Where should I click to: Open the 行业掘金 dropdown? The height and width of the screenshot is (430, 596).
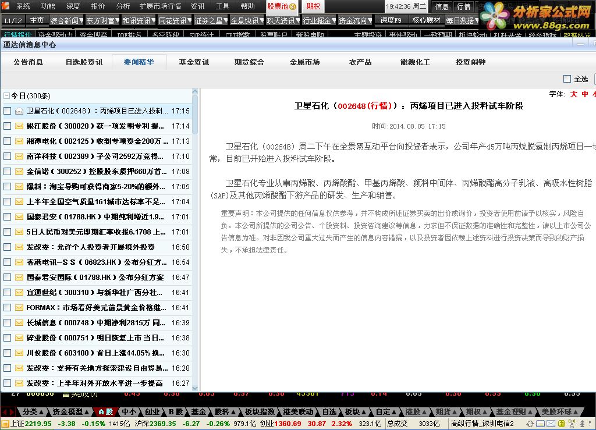tap(320, 20)
